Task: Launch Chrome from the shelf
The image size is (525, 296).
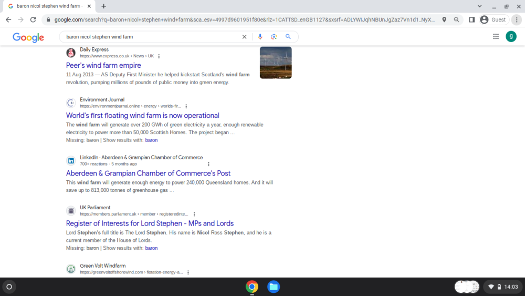Action: [252, 287]
